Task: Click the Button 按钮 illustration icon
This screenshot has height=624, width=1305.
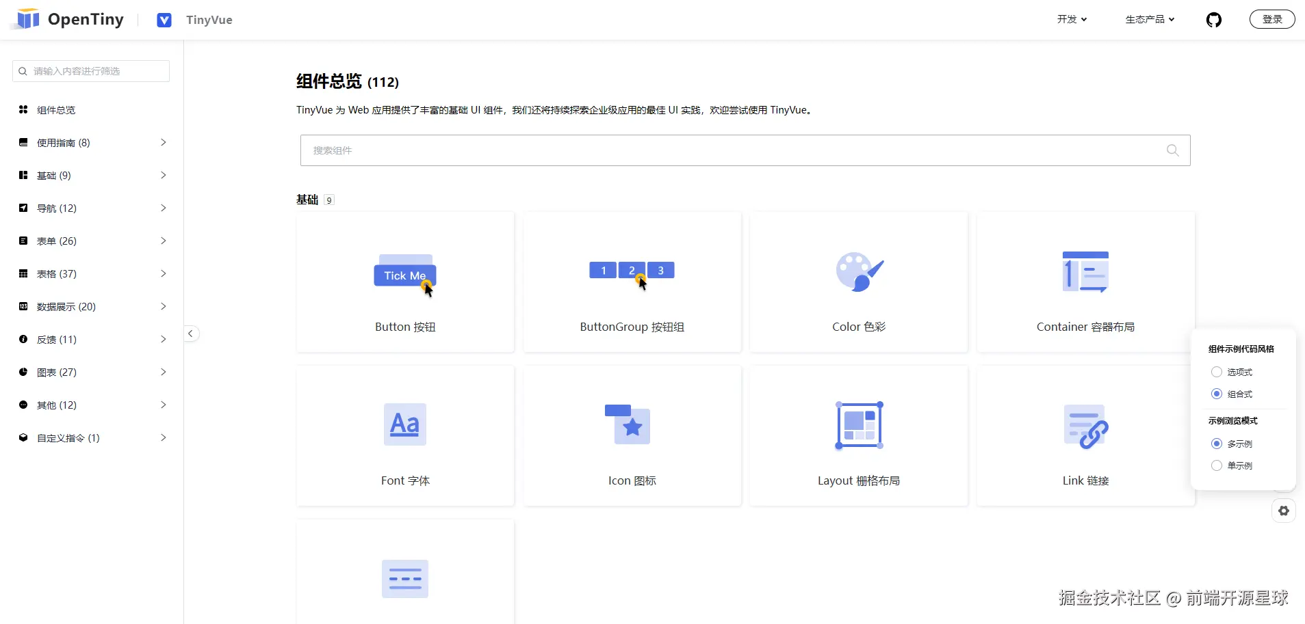Action: [x=405, y=275]
